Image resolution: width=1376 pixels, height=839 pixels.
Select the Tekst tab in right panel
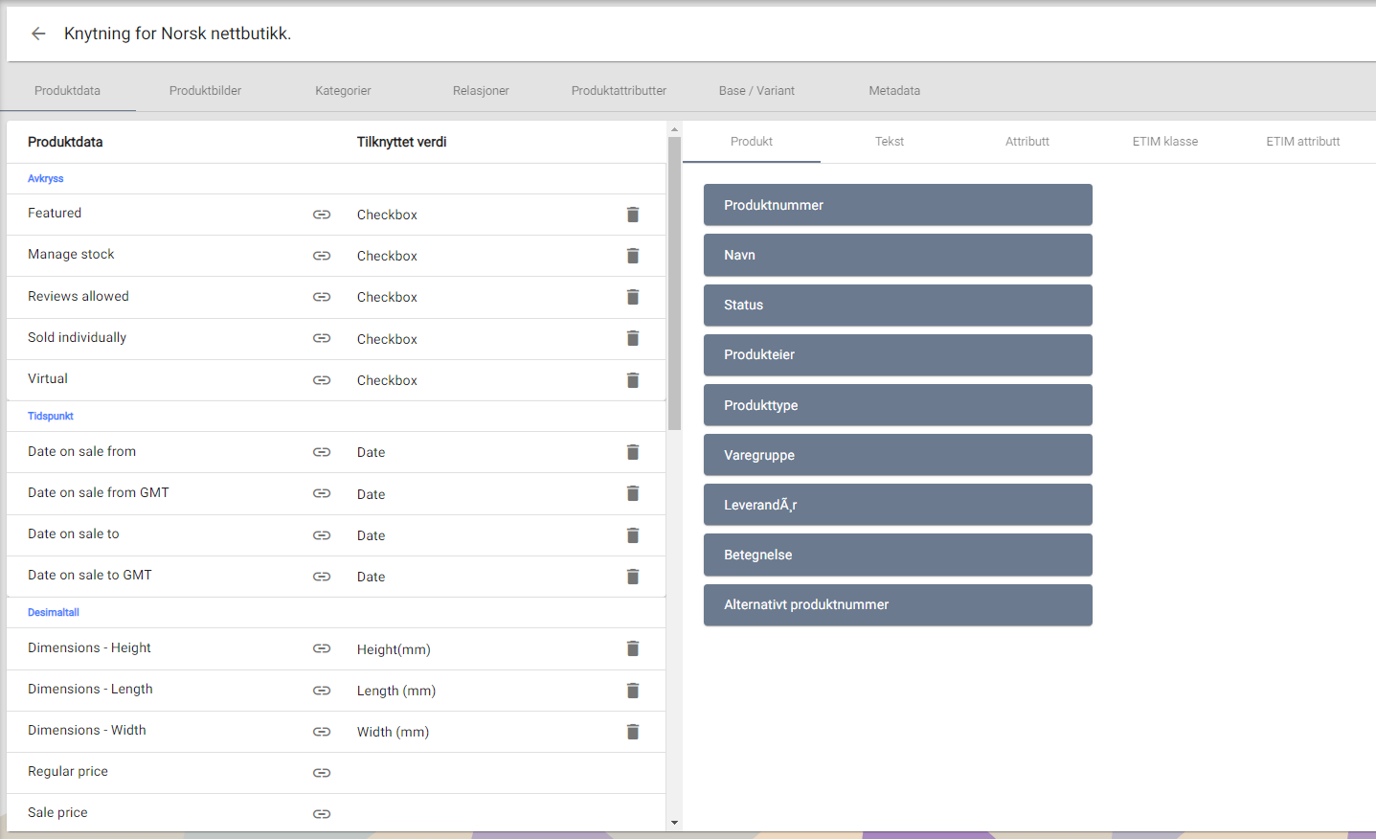click(x=890, y=142)
